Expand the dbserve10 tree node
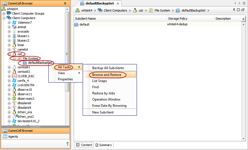The width and height of the screenshot is (248, 150). tap(9, 90)
